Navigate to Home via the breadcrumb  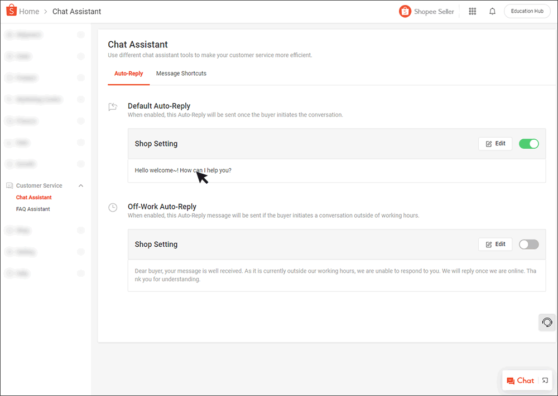(x=28, y=11)
